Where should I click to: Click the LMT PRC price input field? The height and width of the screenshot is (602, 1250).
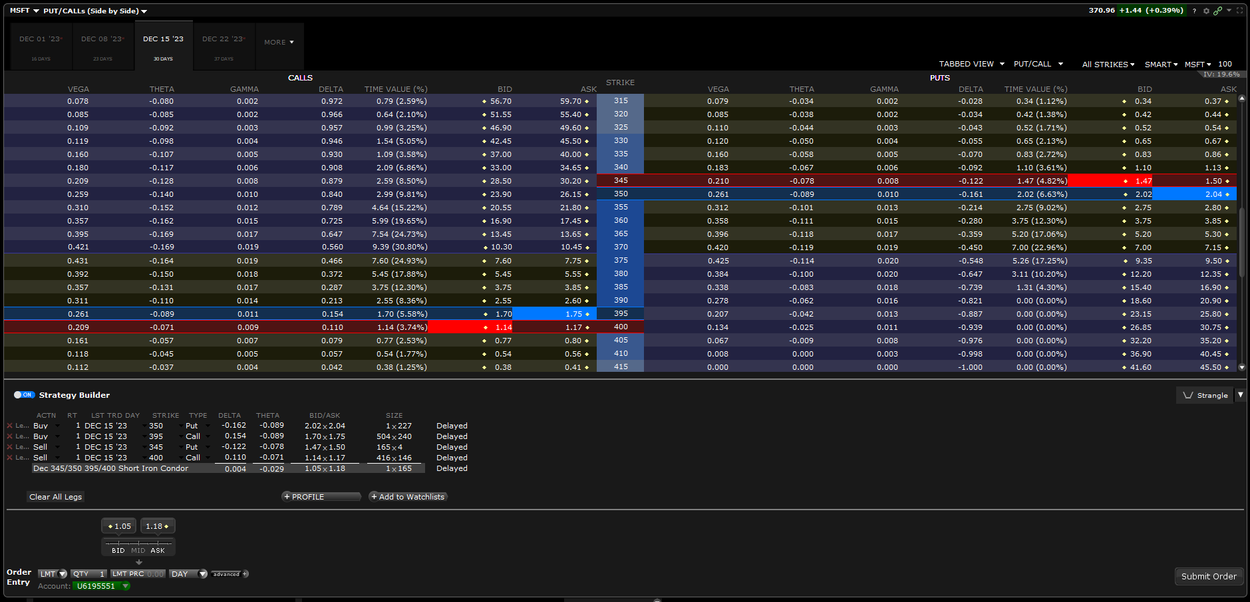(138, 574)
